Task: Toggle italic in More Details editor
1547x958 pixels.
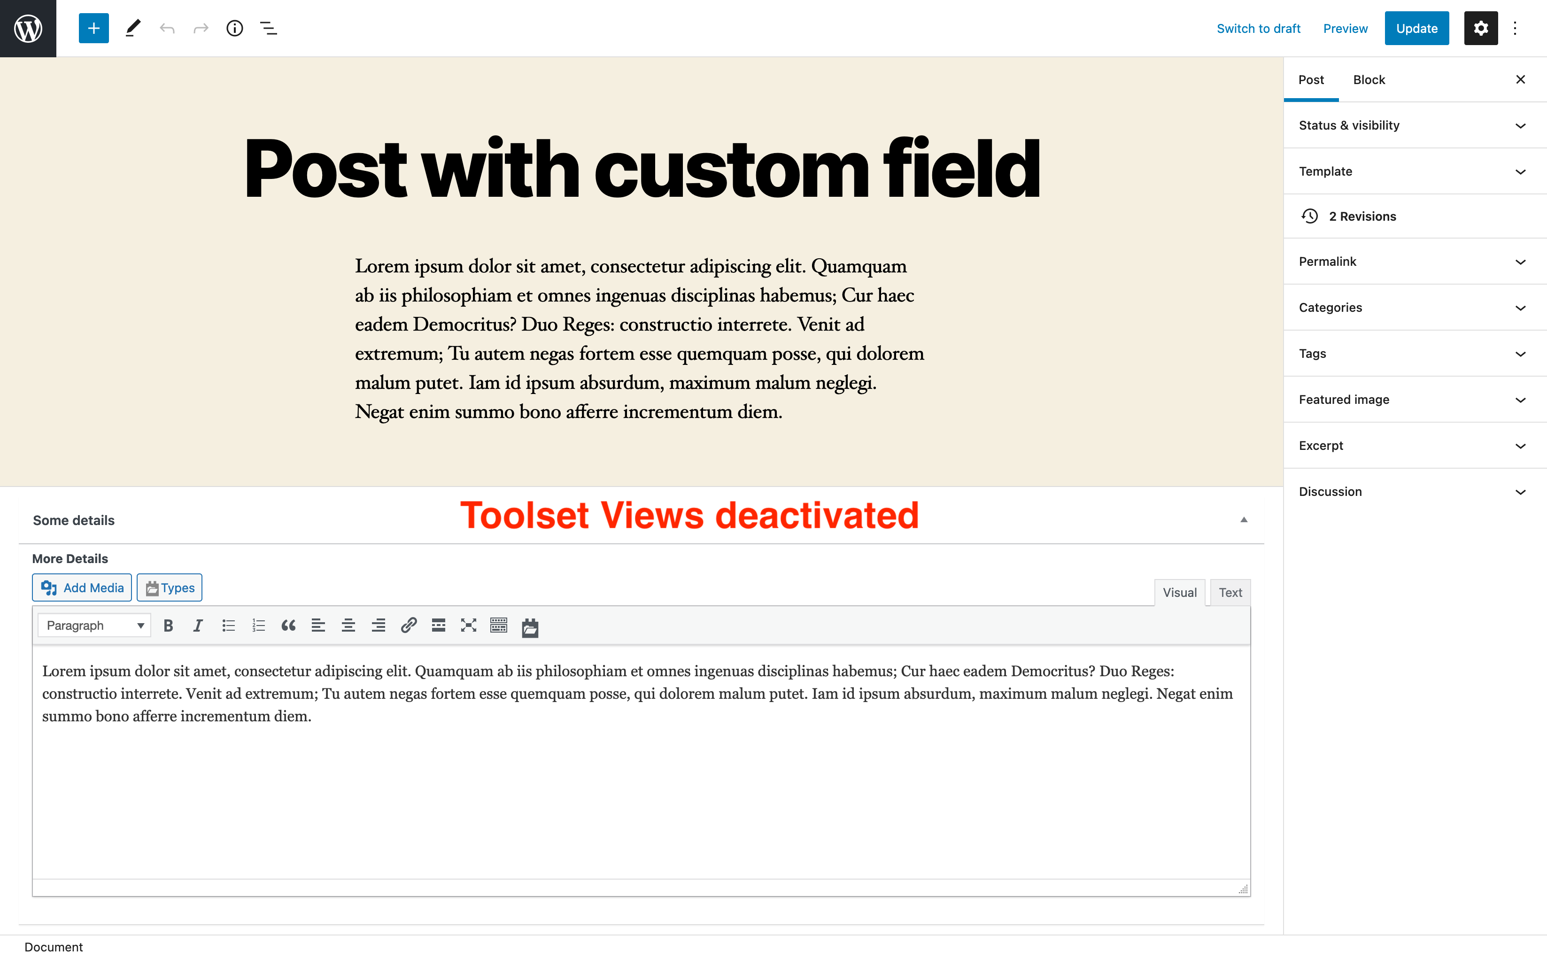Action: pyautogui.click(x=198, y=626)
